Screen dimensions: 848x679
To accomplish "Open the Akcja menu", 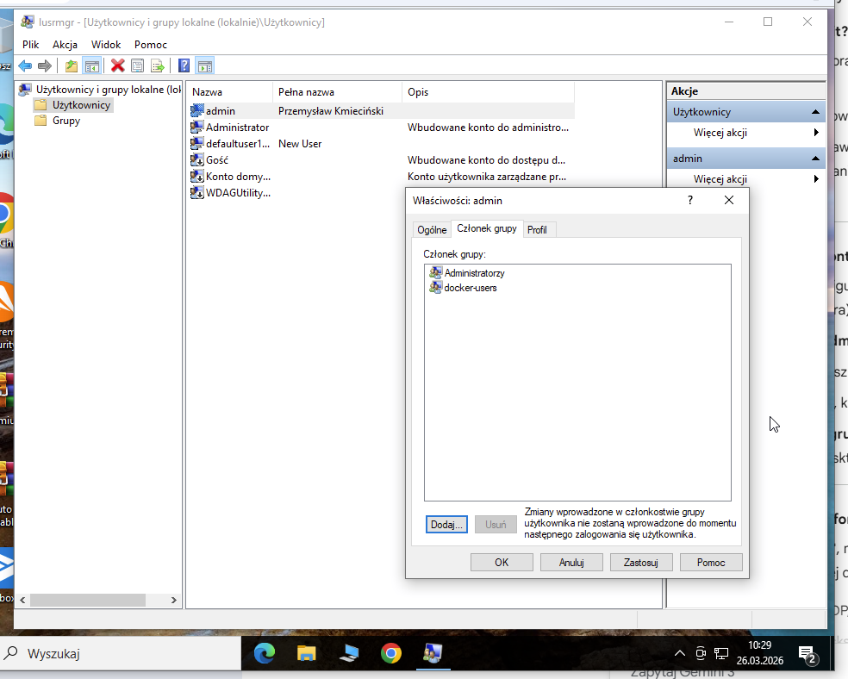I will coord(65,44).
